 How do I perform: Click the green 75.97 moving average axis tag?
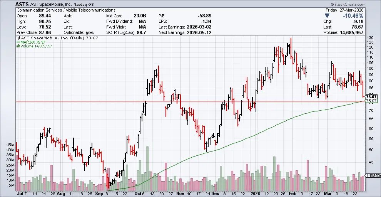pos(371,101)
